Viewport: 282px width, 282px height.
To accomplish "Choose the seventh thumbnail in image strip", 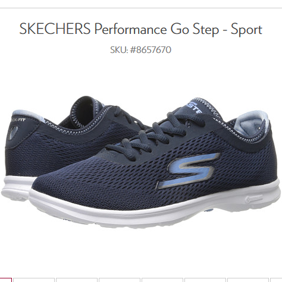I will (248, 280).
